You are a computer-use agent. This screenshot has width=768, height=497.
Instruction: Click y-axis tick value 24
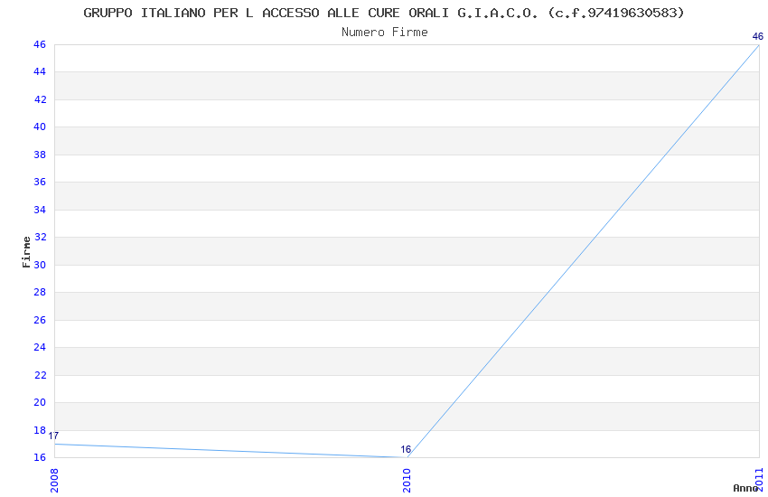pos(40,347)
